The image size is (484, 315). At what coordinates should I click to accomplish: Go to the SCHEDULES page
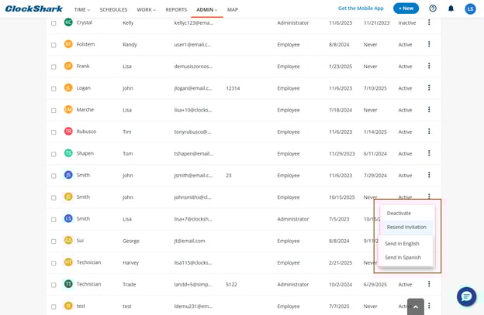tap(113, 10)
